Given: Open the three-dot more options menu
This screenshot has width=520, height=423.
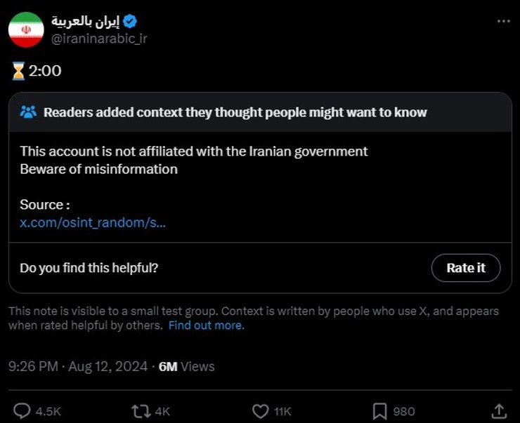Looking at the screenshot, I should 503,21.
